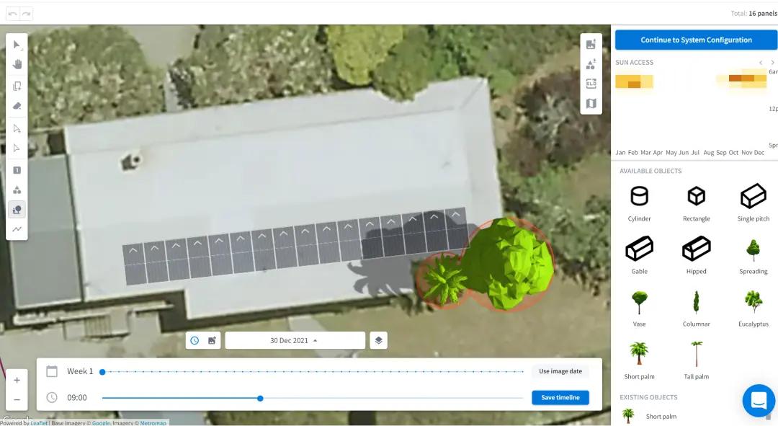Click the add image icon in the right map toolbar
778x426 pixels.
[x=591, y=45]
